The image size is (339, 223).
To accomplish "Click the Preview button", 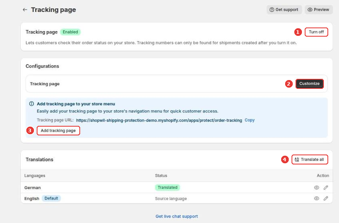I will 319,10.
